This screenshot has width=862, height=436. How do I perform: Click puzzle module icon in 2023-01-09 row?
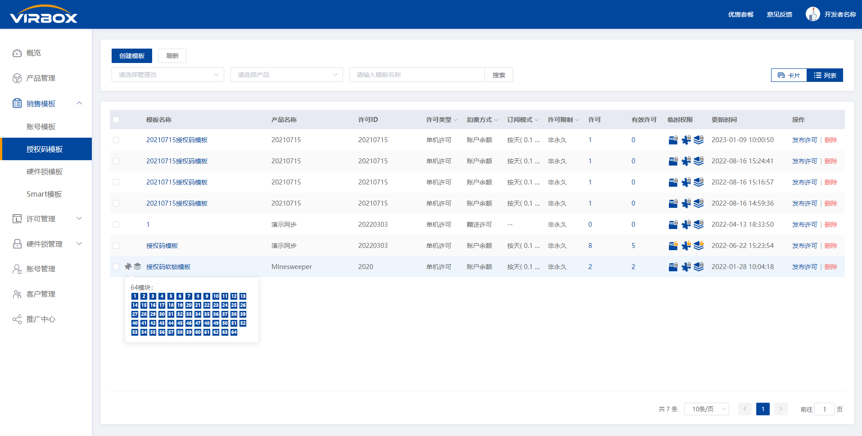tap(686, 140)
